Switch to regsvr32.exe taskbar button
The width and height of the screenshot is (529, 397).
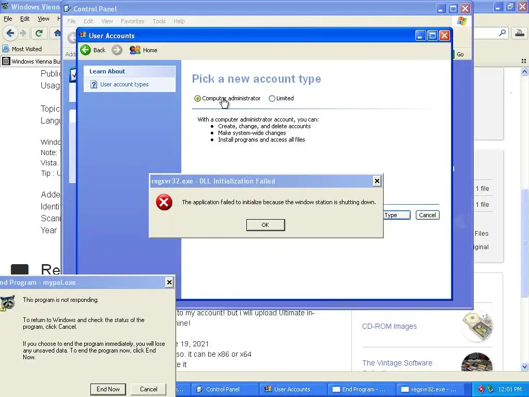tap(429, 389)
